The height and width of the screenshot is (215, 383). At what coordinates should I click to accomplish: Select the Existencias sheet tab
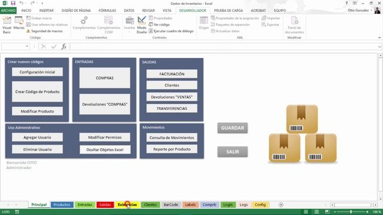[127, 205]
